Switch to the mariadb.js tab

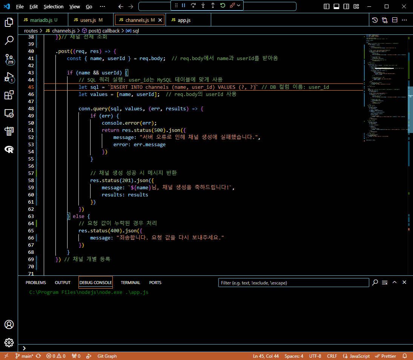pyautogui.click(x=43, y=20)
